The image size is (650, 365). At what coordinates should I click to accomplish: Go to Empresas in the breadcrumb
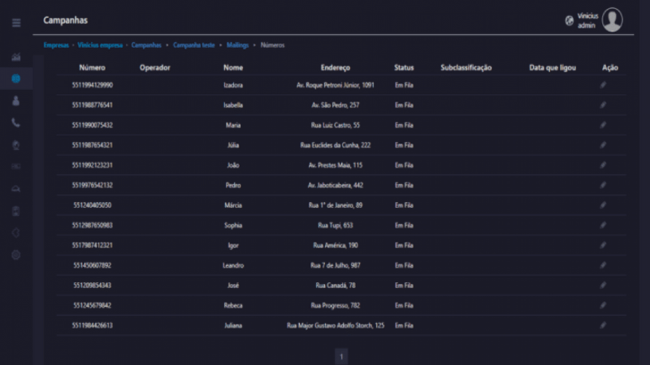56,45
